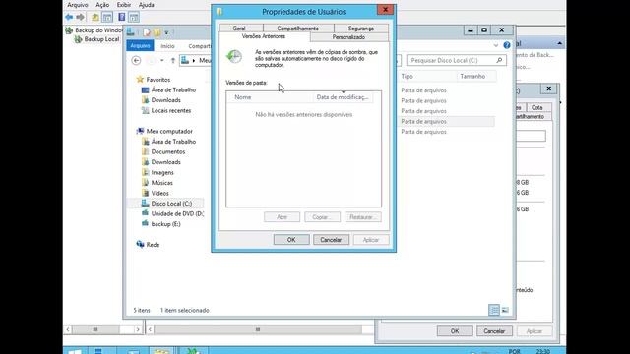Image resolution: width=630 pixels, height=354 pixels.
Task: Go back using the MMC toolbar blue arrow
Action: [x=69, y=17]
